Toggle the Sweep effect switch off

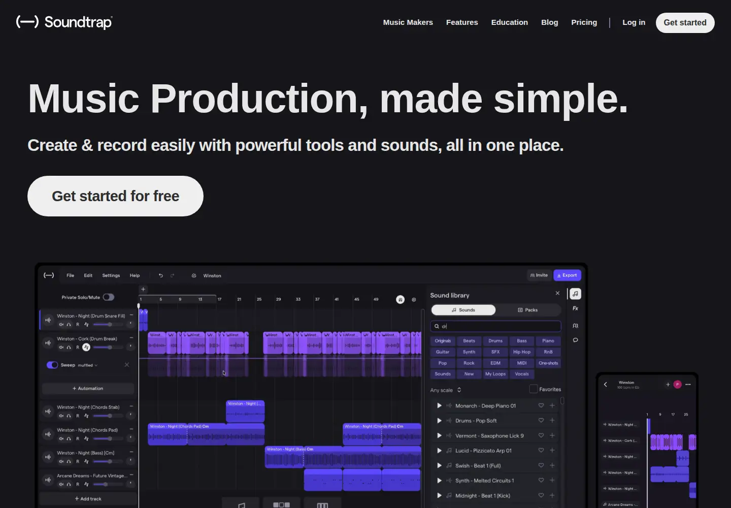(52, 365)
